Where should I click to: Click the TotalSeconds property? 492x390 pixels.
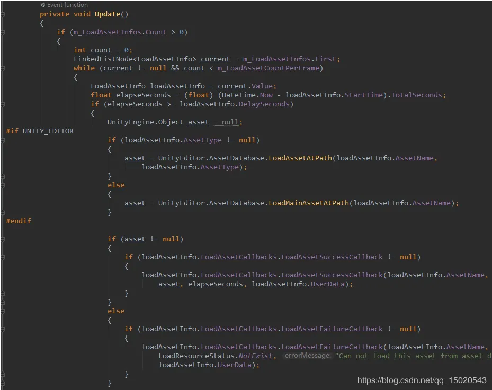point(416,95)
